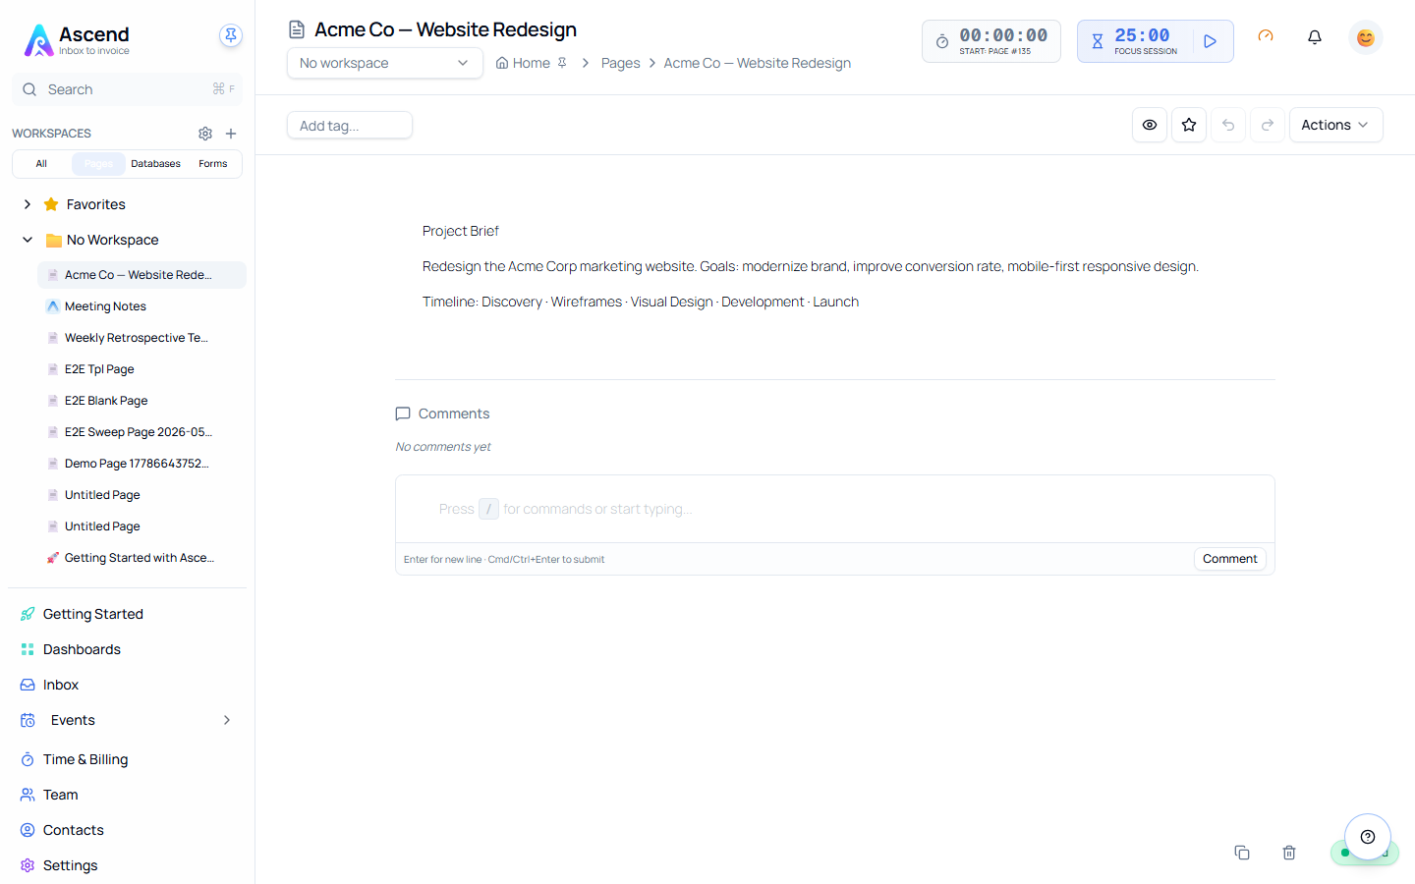Go to Getting Started nav item

pyautogui.click(x=127, y=614)
